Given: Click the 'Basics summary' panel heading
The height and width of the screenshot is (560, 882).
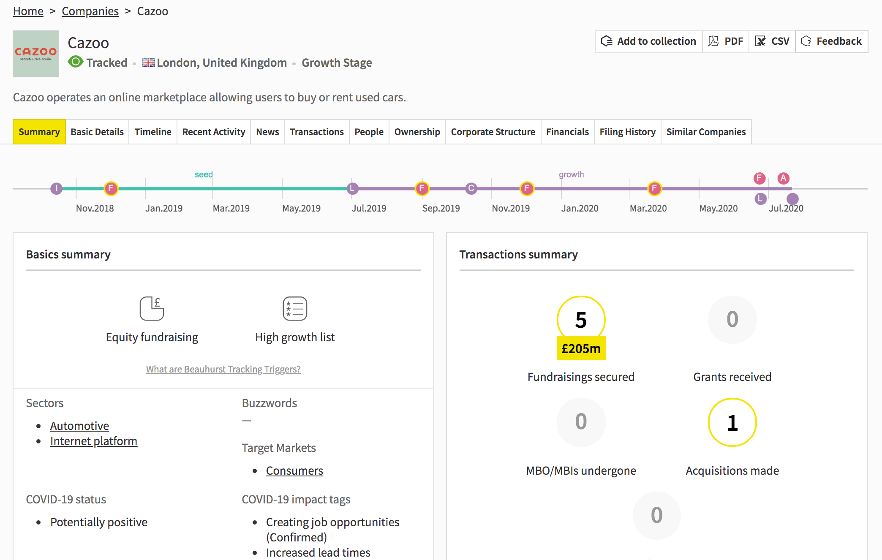Looking at the screenshot, I should tap(68, 254).
